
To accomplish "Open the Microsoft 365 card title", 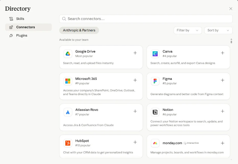I will pyautogui.click(x=86, y=79).
